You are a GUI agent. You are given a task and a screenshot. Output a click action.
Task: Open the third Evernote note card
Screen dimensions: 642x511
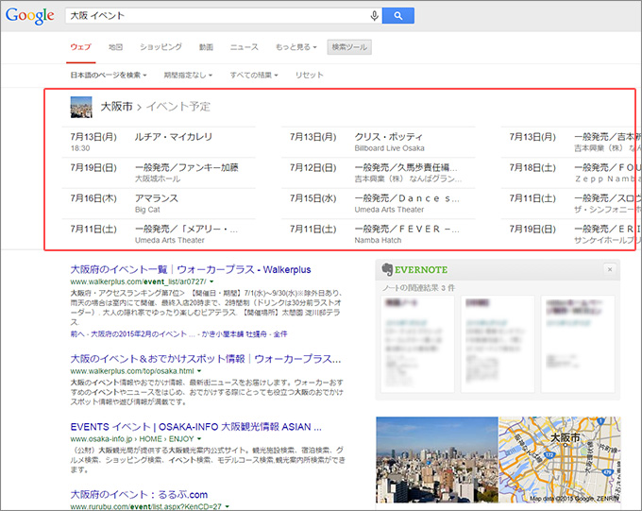578,344
